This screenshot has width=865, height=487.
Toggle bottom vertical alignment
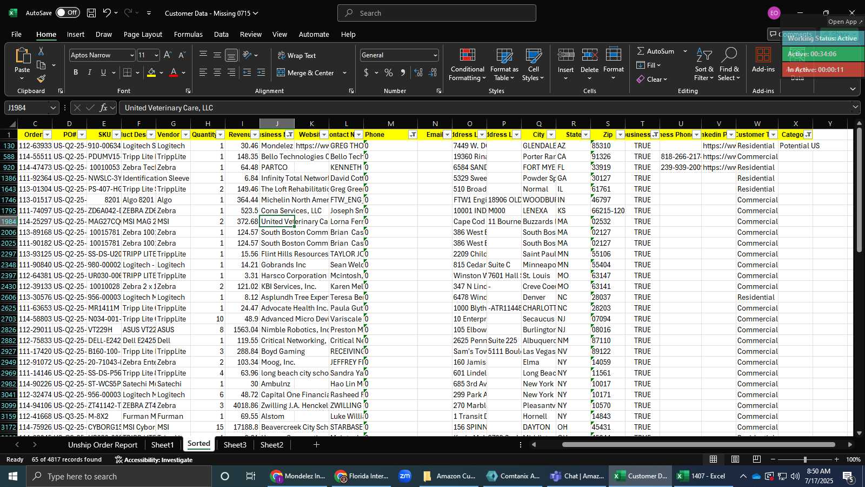click(231, 55)
